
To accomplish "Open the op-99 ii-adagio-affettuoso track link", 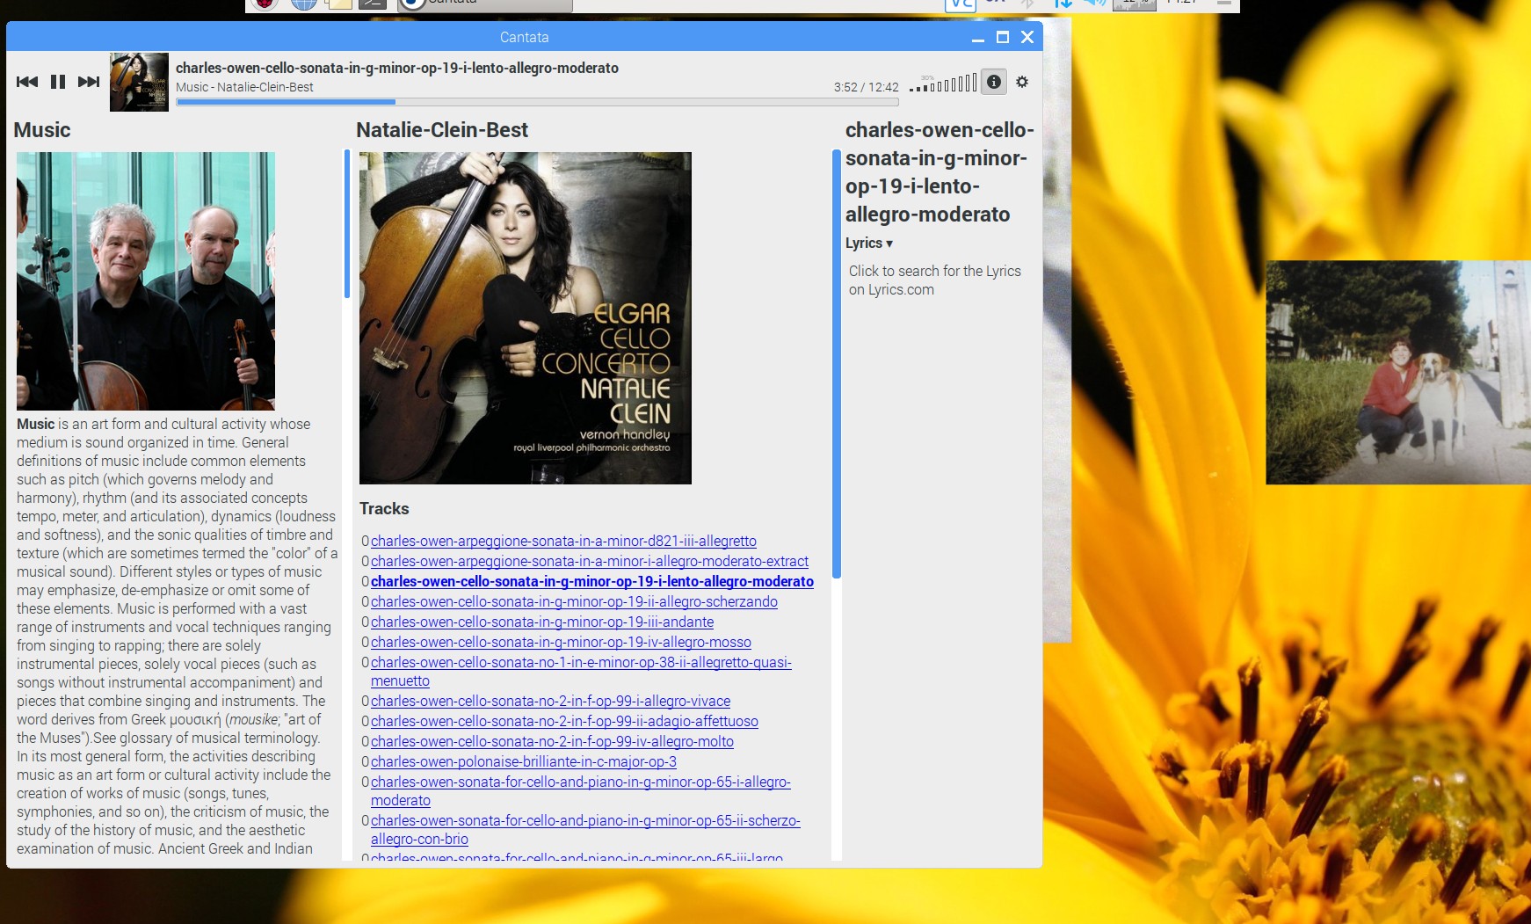I will [x=563, y=722].
